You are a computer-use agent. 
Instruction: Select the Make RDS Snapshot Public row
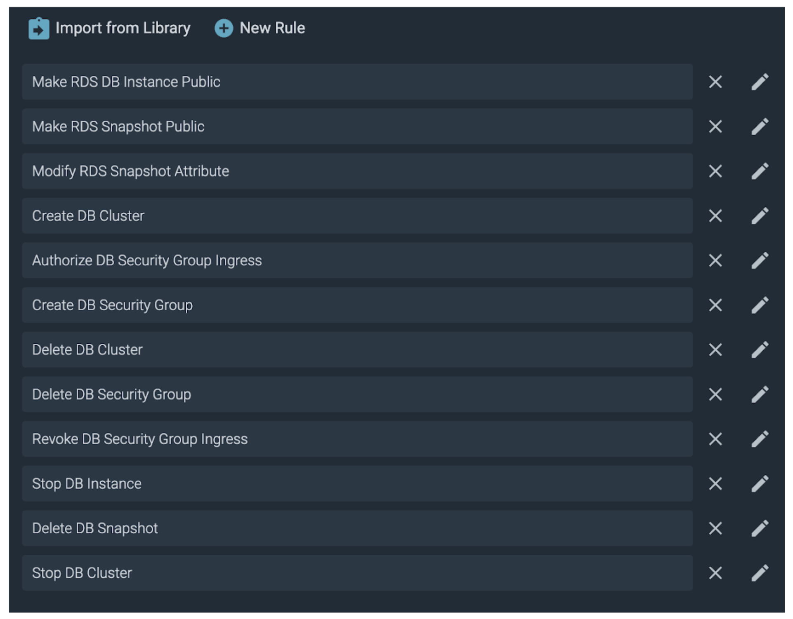(357, 127)
